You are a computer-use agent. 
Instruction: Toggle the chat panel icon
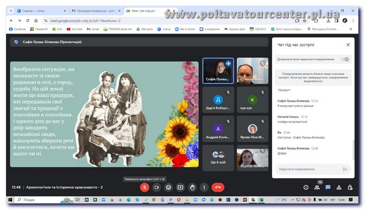tap(328, 188)
